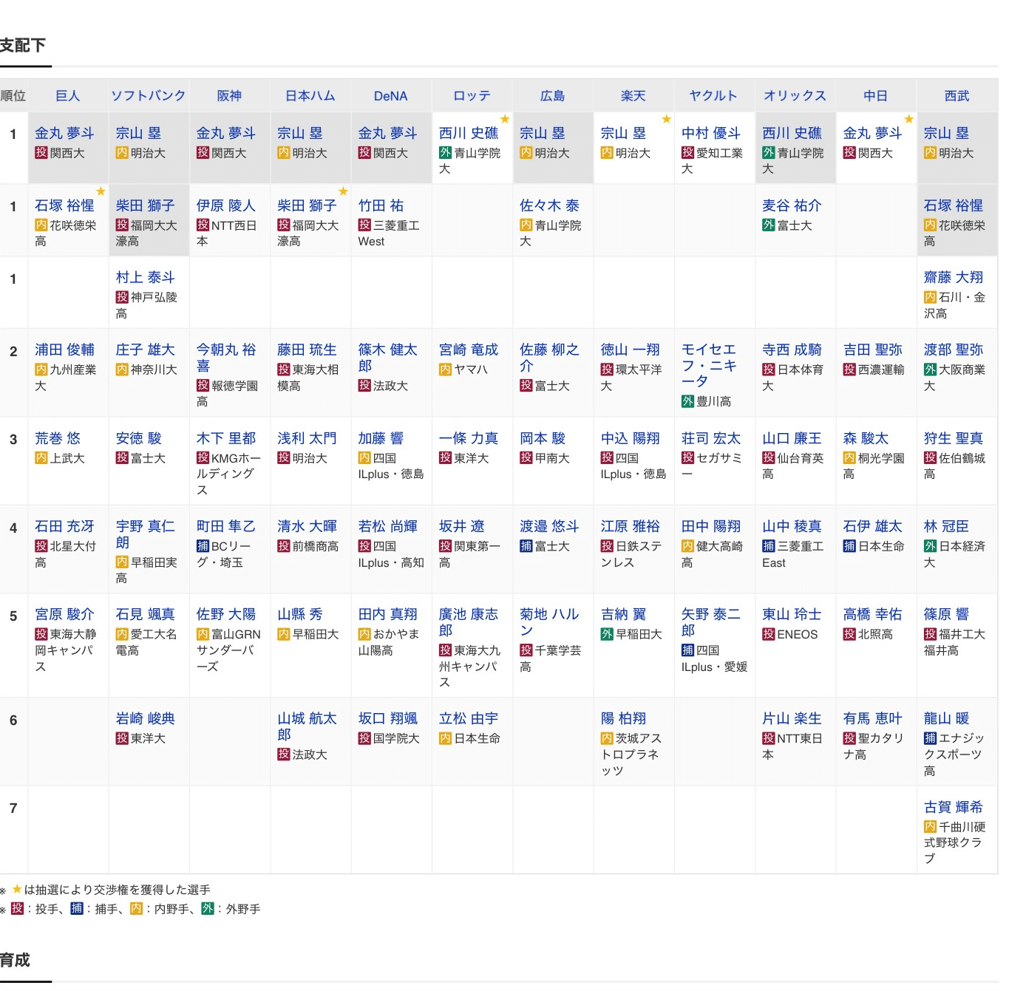1009x991 pixels.
Task: Click the outfielder badge beside 富士大 under 麦谷 祐介
Action: click(x=768, y=225)
